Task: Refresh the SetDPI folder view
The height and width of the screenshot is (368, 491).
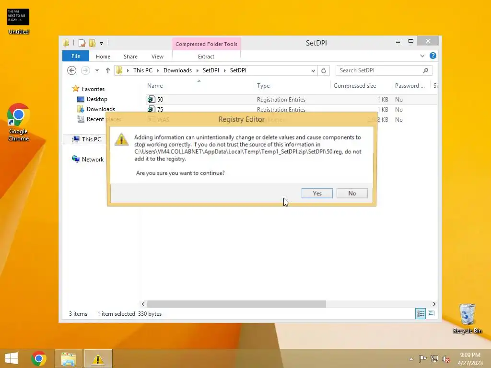Action: coord(324,71)
